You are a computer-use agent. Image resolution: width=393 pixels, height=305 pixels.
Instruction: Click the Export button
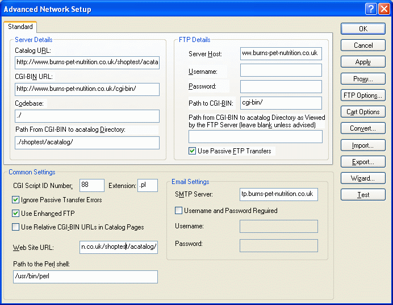(x=363, y=162)
